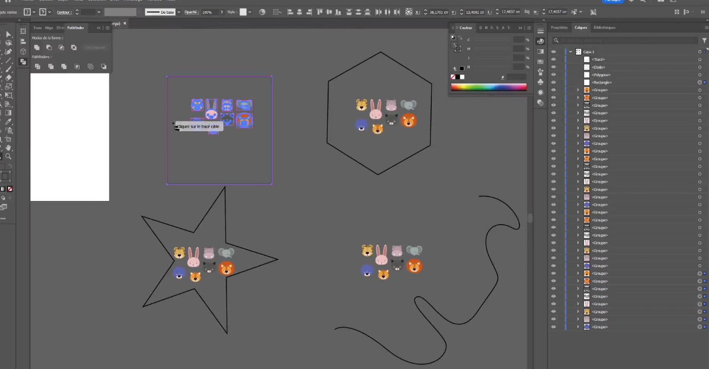Screen dimensions: 709x369
Task: Select the <Rectangle> row in layers
Action: tap(628, 82)
